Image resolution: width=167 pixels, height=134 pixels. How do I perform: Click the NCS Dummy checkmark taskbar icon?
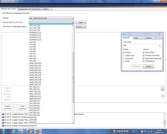(38, 132)
